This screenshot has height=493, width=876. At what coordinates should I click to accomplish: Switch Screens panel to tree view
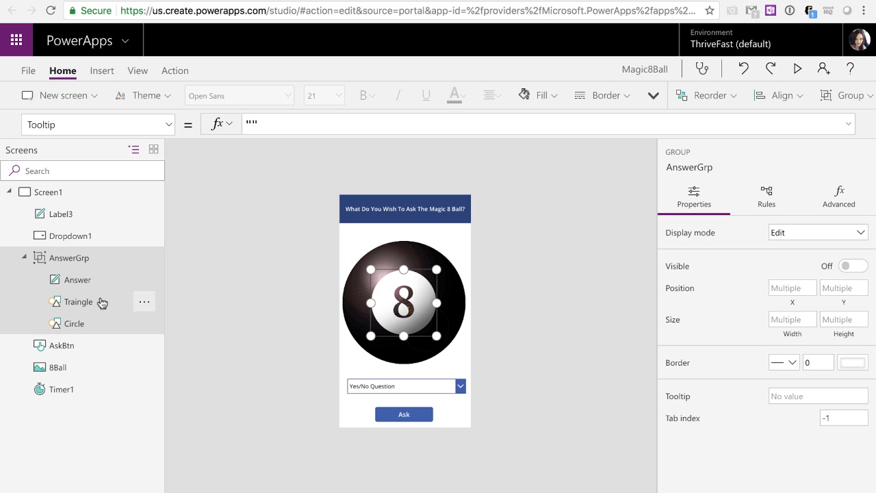tap(134, 149)
